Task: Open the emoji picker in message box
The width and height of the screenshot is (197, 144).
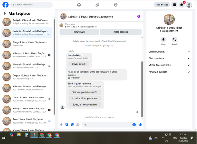Action: pos(134,125)
